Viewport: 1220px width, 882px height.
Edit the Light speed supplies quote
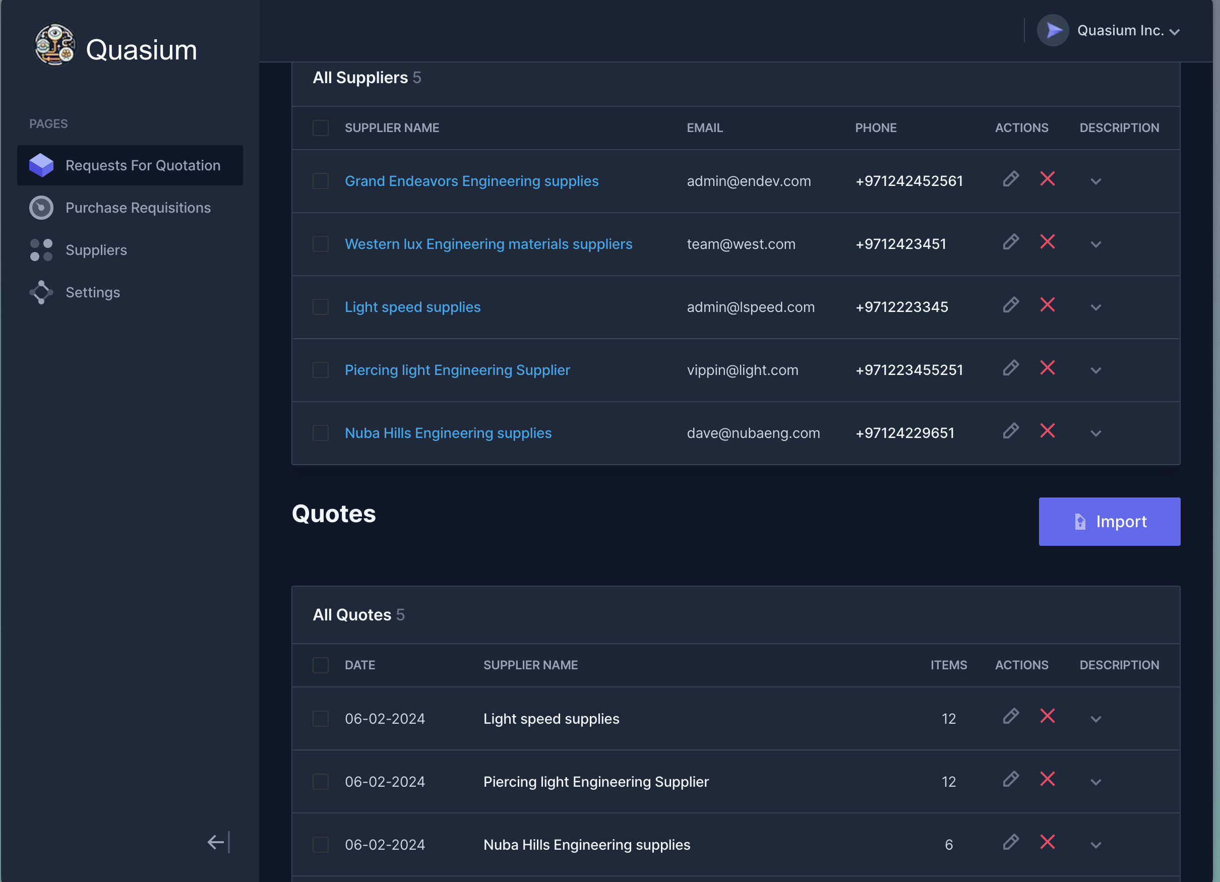coord(1011,716)
